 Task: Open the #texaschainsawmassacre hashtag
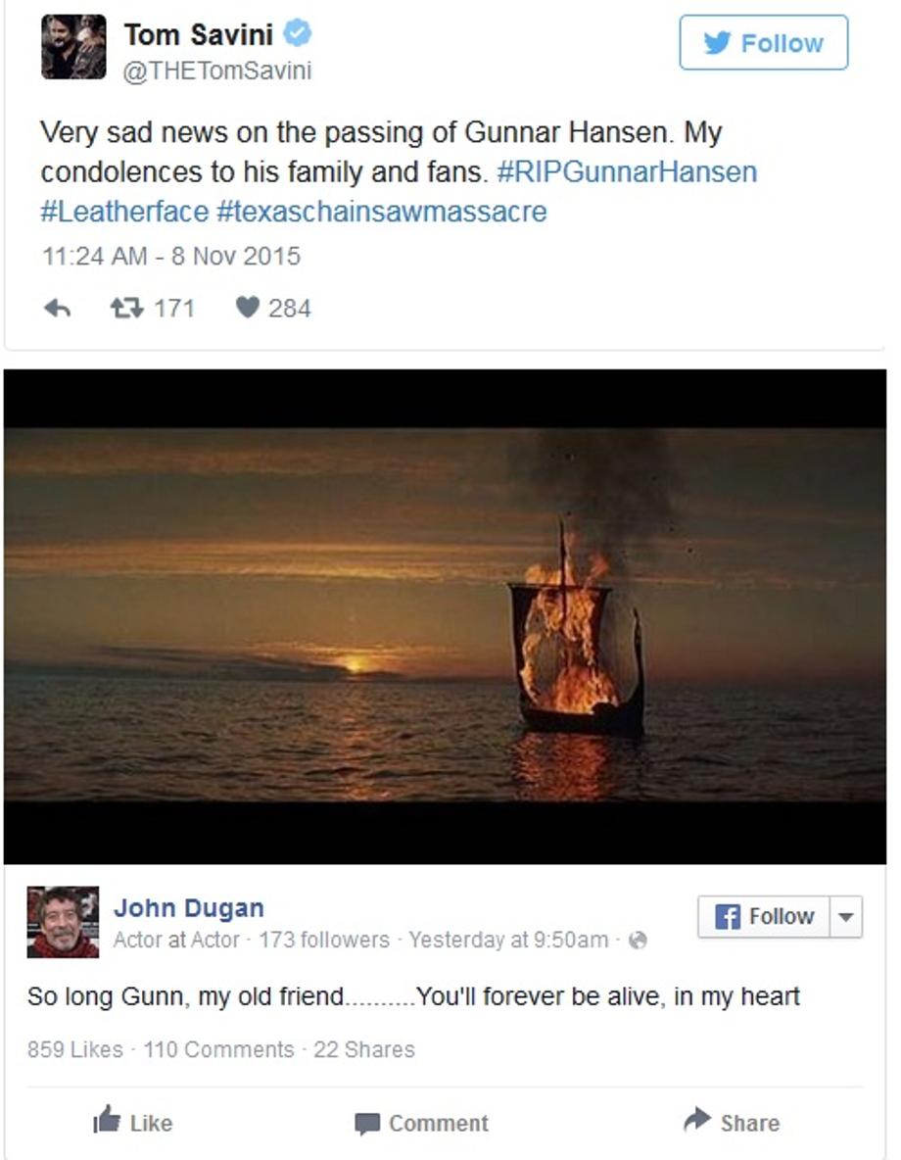tap(382, 212)
